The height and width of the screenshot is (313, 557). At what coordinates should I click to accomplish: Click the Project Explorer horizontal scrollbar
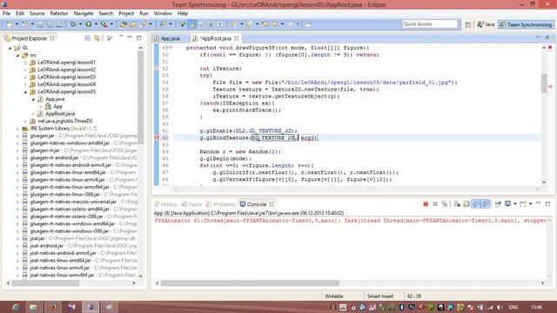pos(45,283)
